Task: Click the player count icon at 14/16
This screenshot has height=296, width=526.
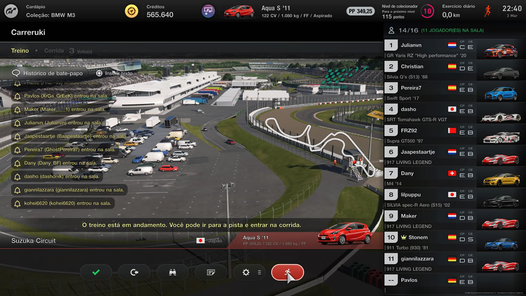Action: 391,31
